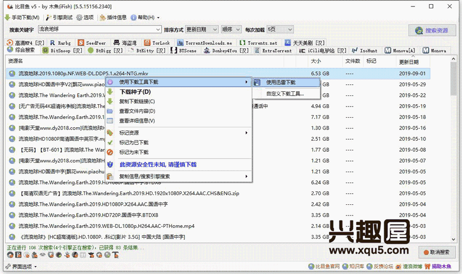Click the globe icon of 流浪地球HD1080P高清国语中英双字 row
This screenshot has height=274, width=462.
click(x=12, y=139)
